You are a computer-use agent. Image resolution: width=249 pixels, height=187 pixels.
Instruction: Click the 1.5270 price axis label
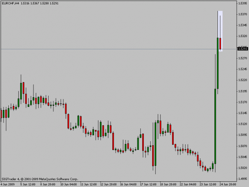(x=243, y=58)
